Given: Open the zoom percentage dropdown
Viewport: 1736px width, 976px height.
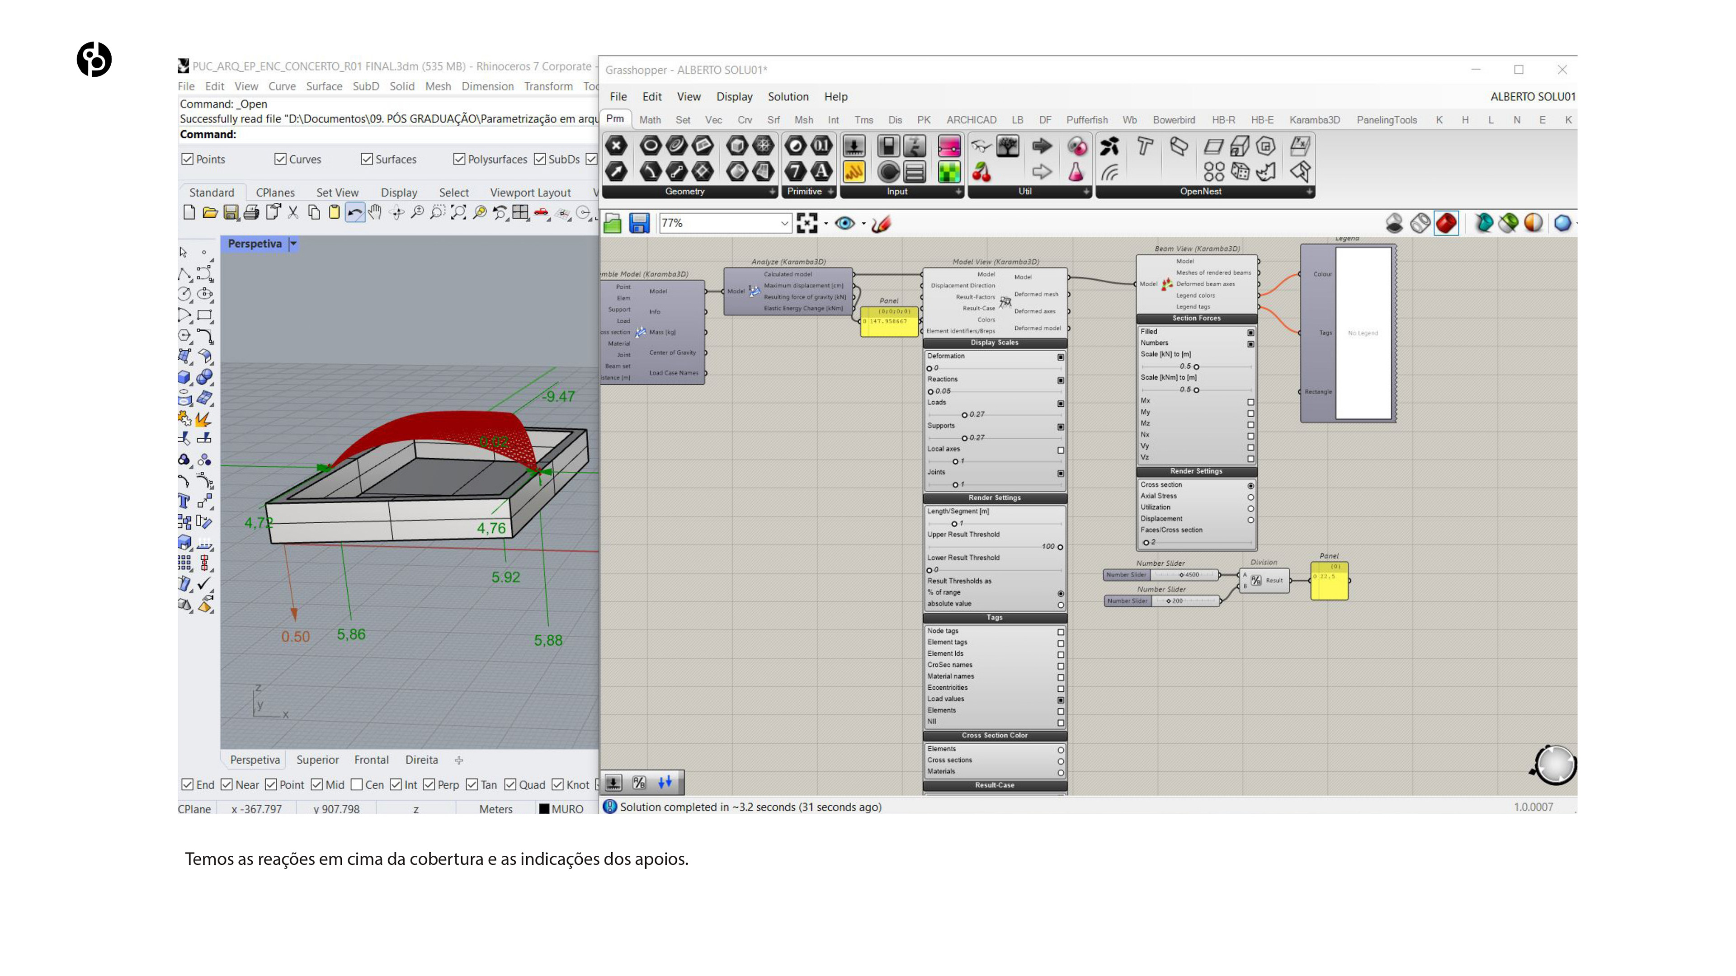Looking at the screenshot, I should [x=784, y=223].
